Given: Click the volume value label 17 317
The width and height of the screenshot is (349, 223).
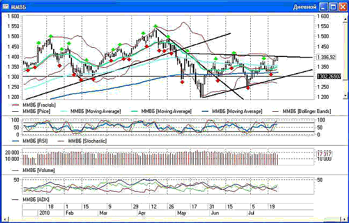Looking at the screenshot, I should point(324,154).
